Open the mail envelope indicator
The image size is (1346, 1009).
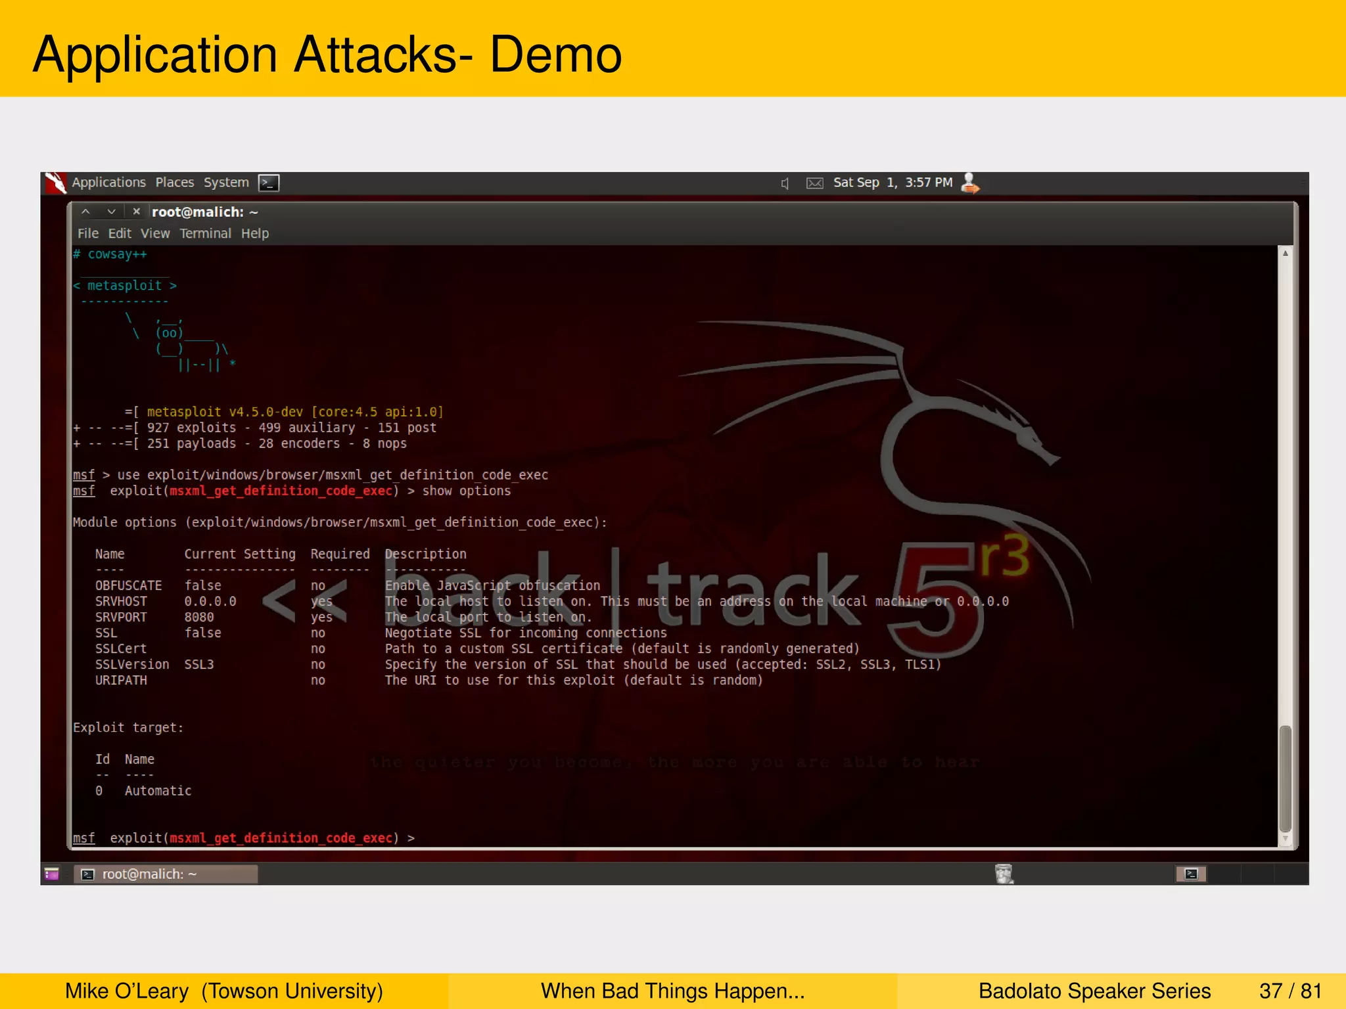point(815,183)
